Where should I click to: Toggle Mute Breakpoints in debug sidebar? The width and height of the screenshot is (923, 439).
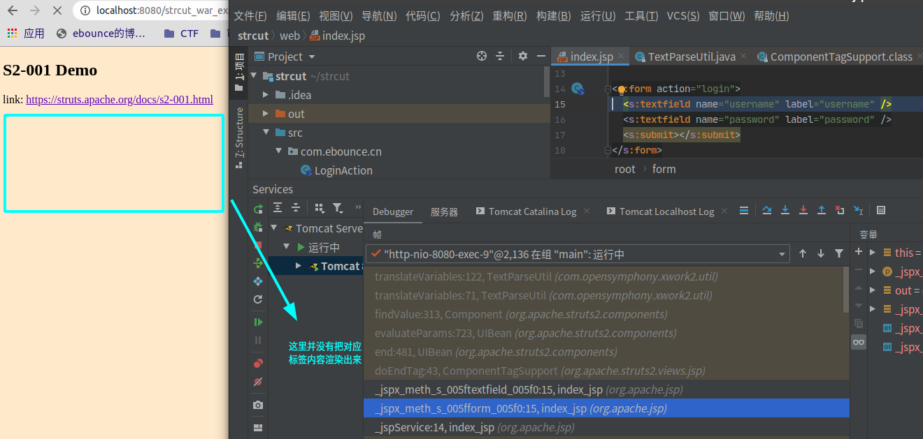[x=258, y=382]
